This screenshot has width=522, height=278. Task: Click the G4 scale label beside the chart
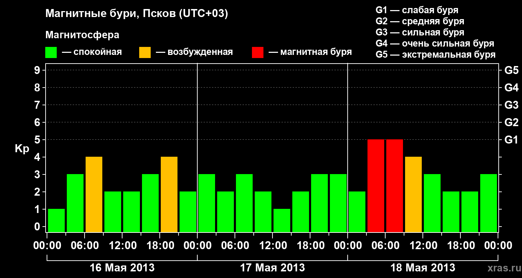pyautogui.click(x=511, y=88)
